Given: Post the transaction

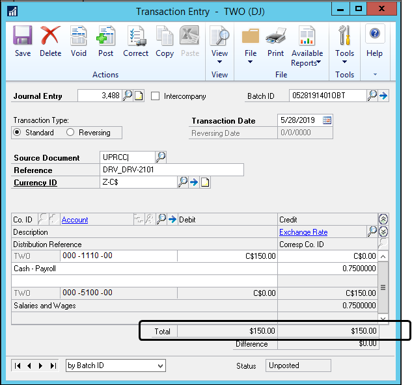Looking at the screenshot, I should click(x=105, y=41).
